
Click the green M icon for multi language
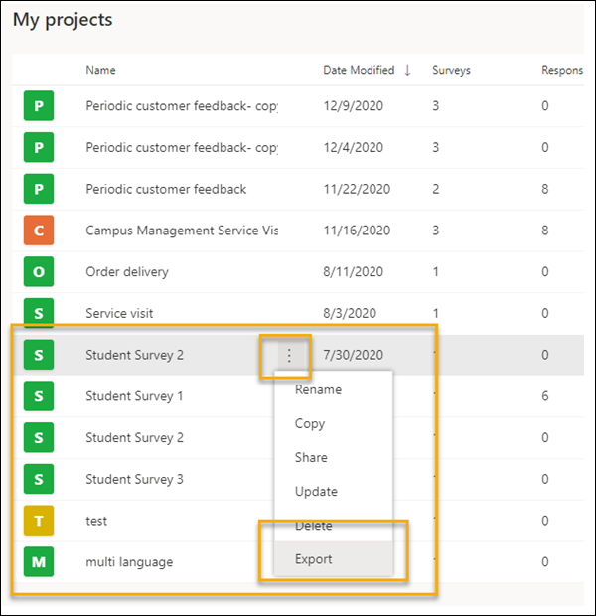[39, 562]
